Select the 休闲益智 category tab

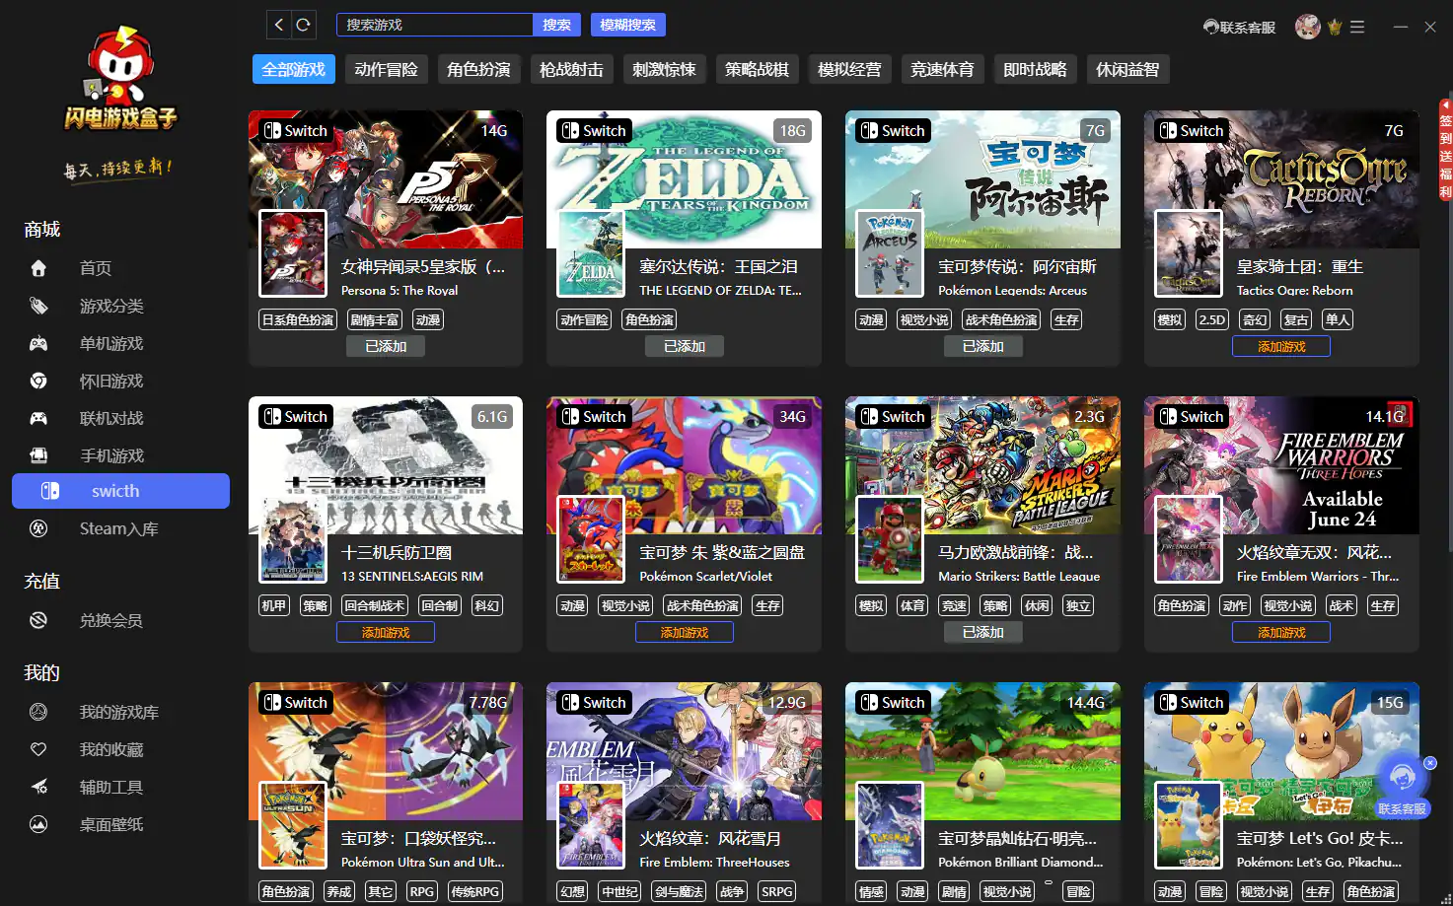pyautogui.click(x=1128, y=69)
